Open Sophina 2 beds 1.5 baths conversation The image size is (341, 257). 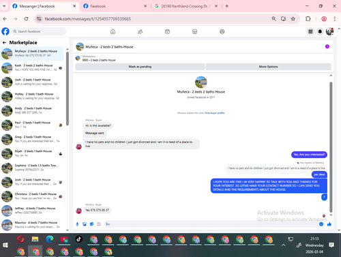click(x=32, y=168)
